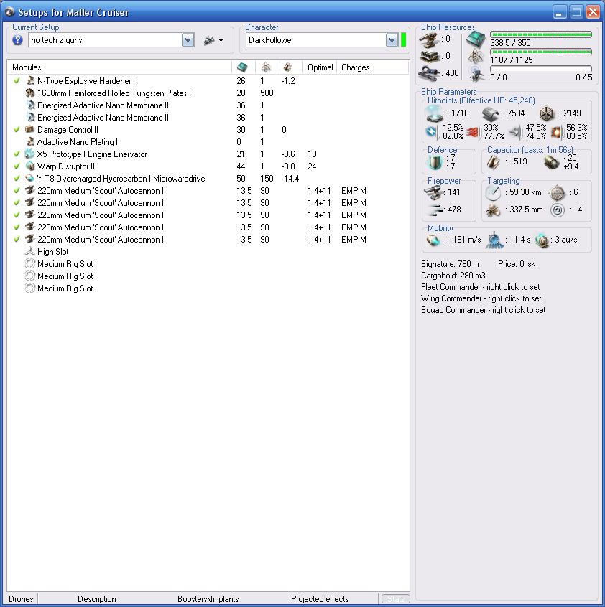The height and width of the screenshot is (607, 605).
Task: Open the ship setup options icon menu
Action: [213, 40]
